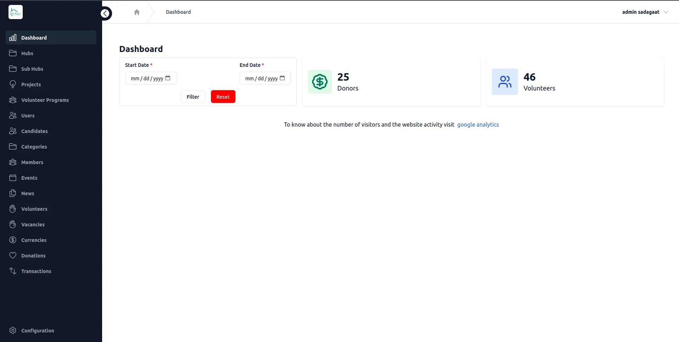Go to Sub Hubs section
The width and height of the screenshot is (679, 342).
(51, 69)
